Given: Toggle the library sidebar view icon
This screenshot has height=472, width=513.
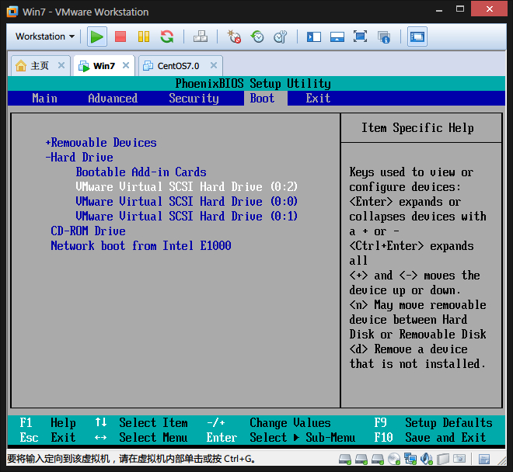Looking at the screenshot, I should click(314, 36).
